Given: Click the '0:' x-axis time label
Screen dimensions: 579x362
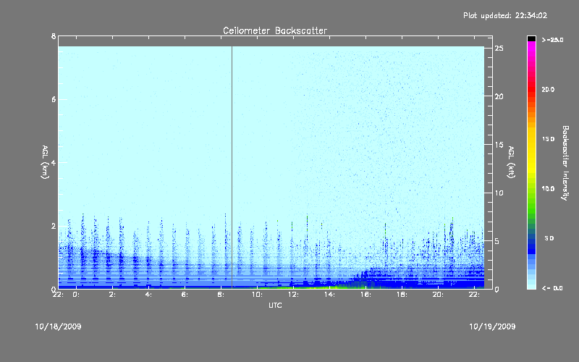Looking at the screenshot, I should (77, 295).
